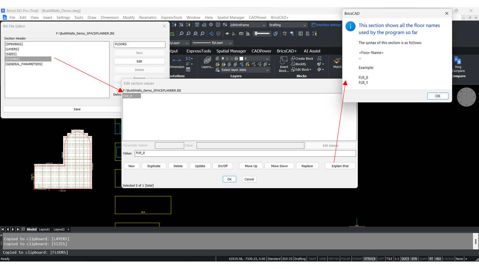
Task: Click Save in the INI File Editor
Action: pyautogui.click(x=77, y=109)
